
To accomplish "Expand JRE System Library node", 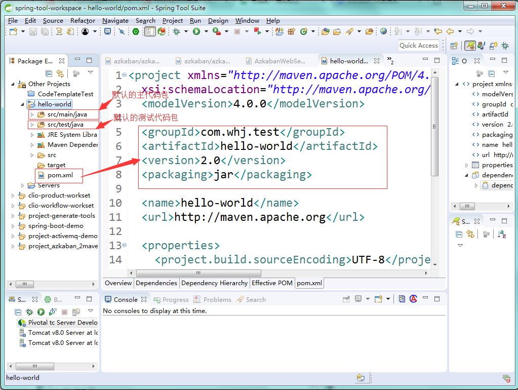I will click(x=32, y=135).
